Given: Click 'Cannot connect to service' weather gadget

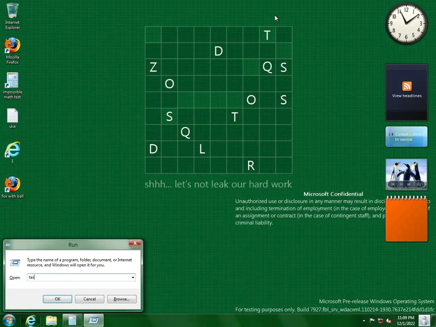Looking at the screenshot, I should pos(406,137).
